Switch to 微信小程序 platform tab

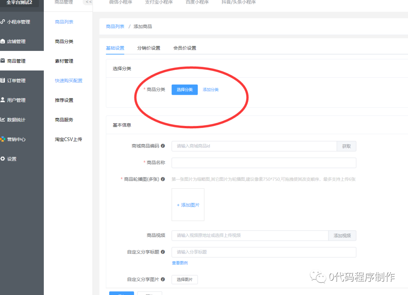pyautogui.click(x=121, y=2)
